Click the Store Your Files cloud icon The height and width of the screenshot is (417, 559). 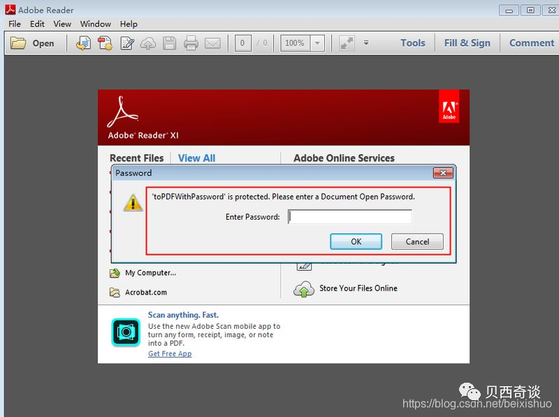(x=304, y=289)
